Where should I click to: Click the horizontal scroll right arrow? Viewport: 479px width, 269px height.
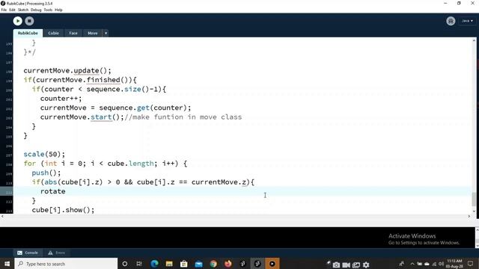[x=469, y=216]
